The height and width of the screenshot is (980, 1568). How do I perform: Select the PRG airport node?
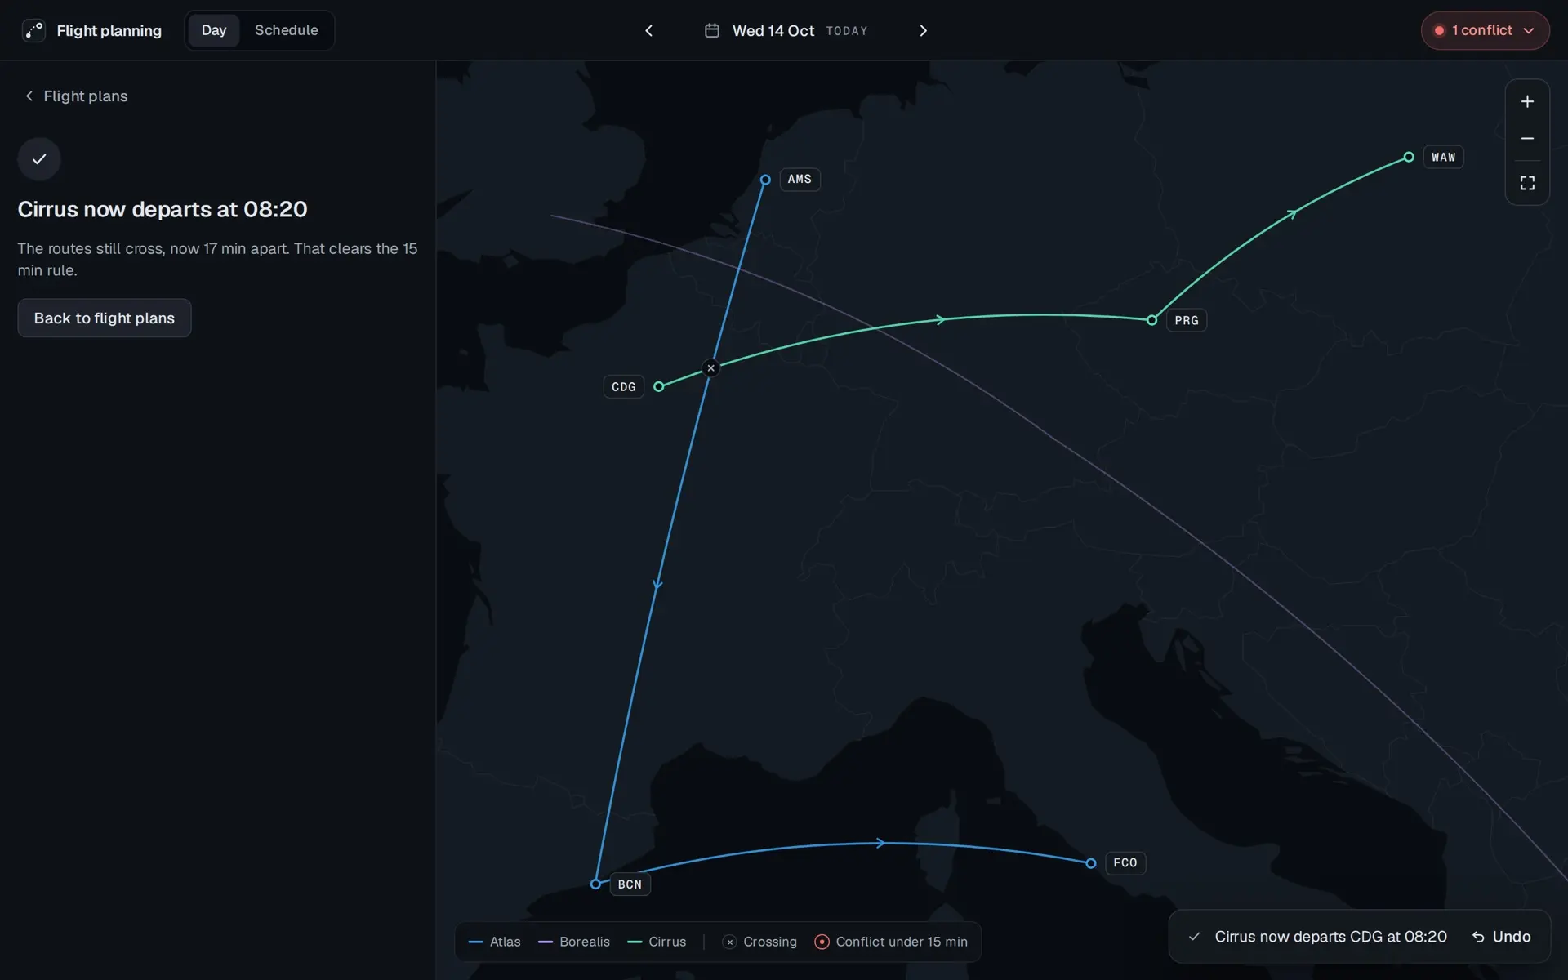tap(1151, 320)
